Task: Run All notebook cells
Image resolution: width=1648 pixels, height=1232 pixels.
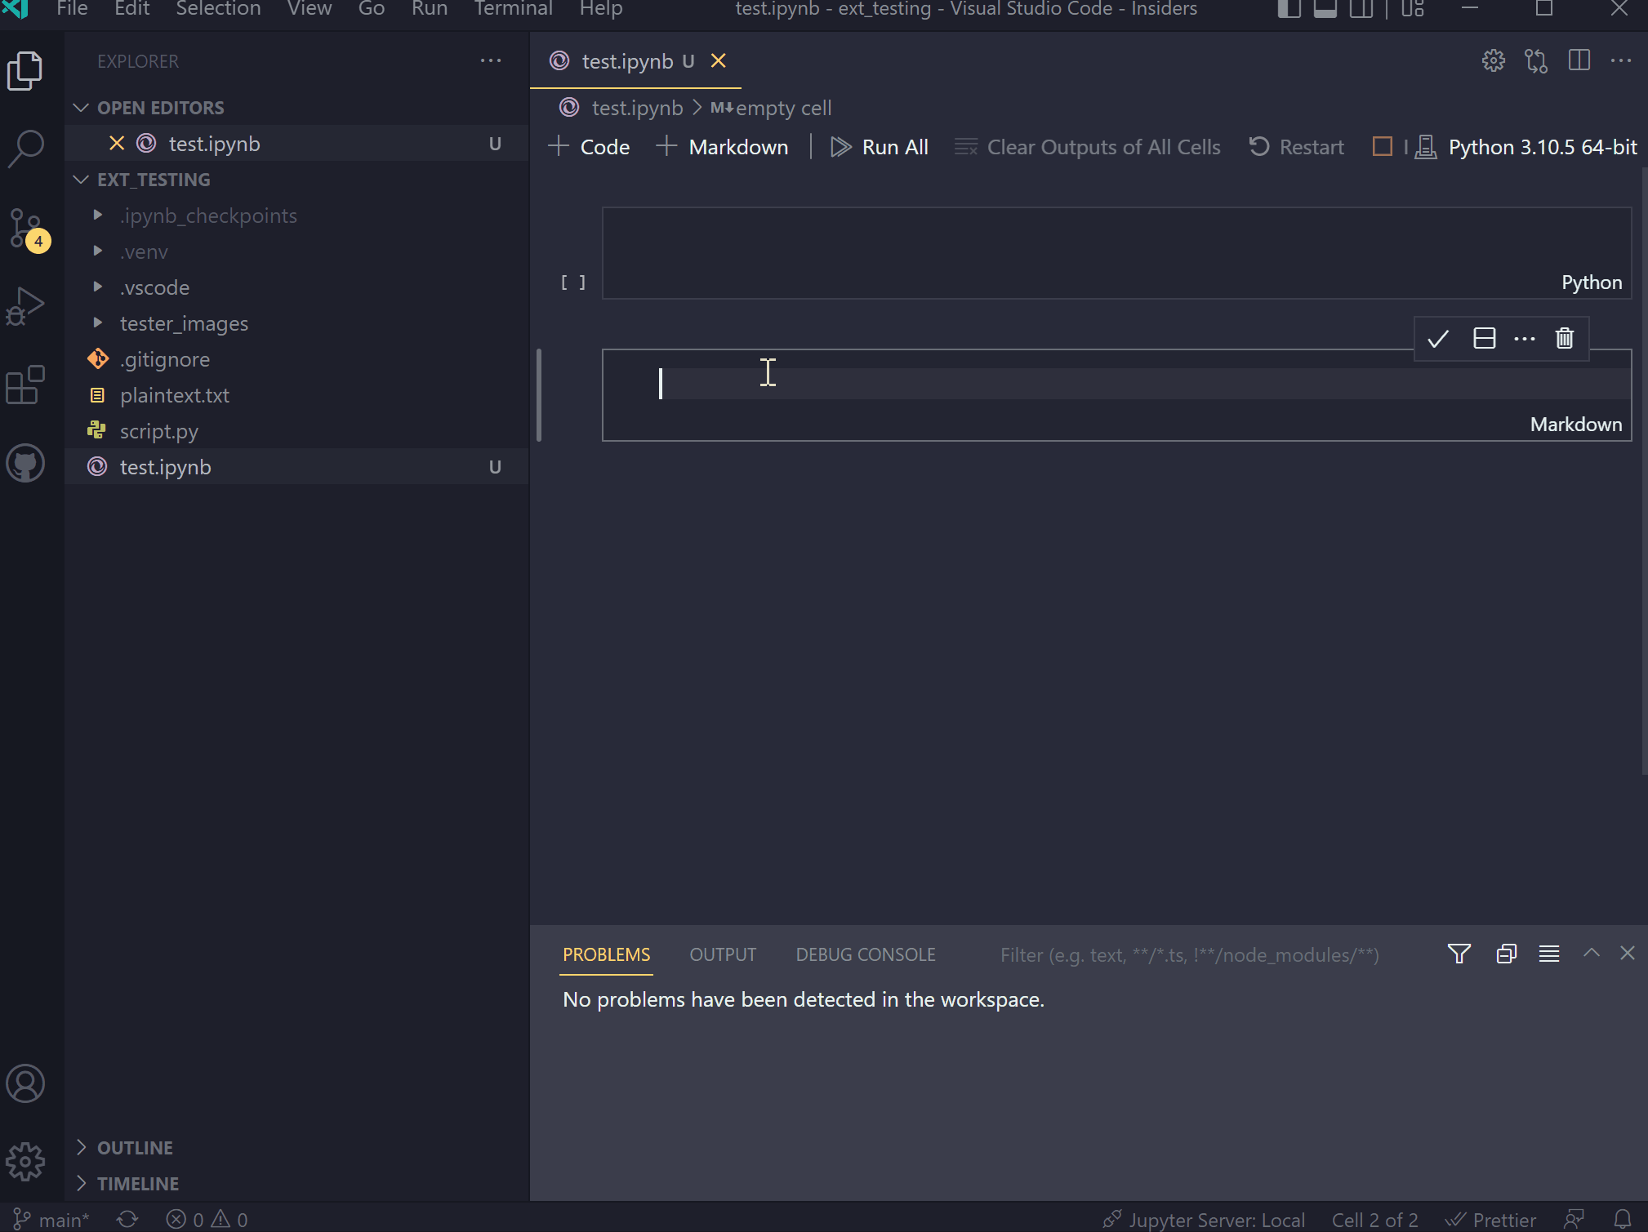Action: click(880, 147)
